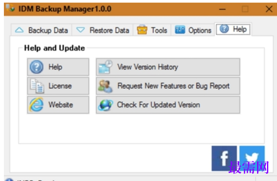Click the Help button with question mark
This screenshot has height=181, width=277.
pyautogui.click(x=58, y=67)
